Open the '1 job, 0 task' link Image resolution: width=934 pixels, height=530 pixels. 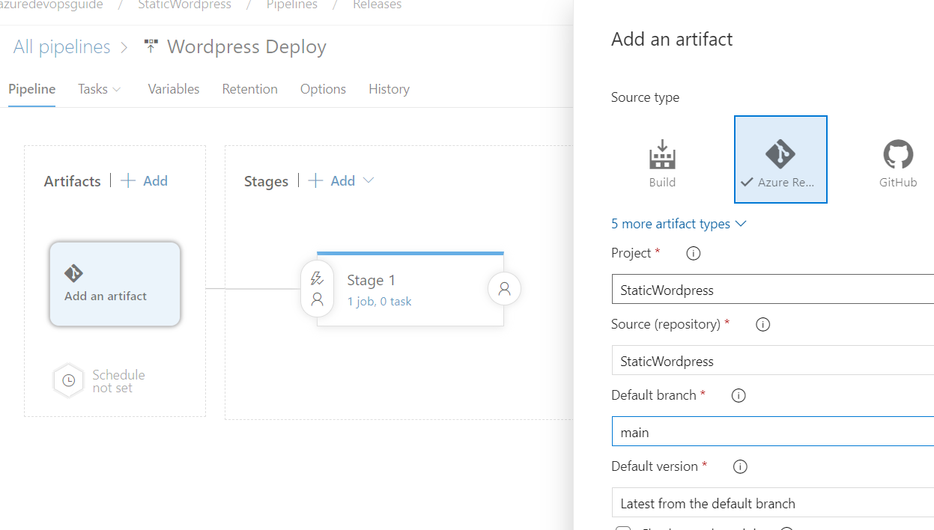click(380, 302)
